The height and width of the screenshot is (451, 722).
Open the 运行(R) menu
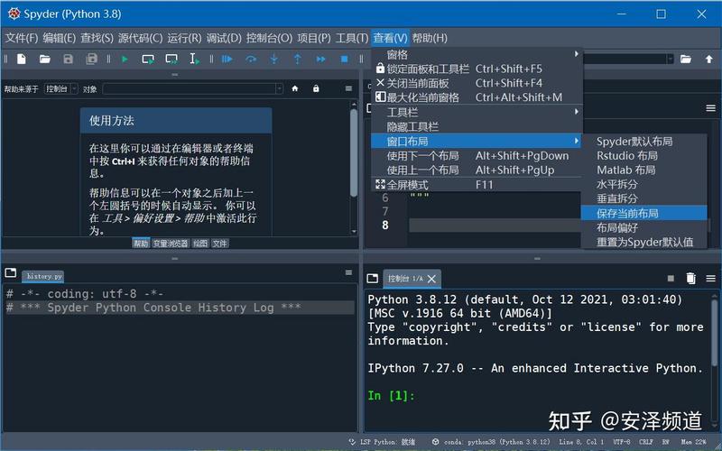pyautogui.click(x=184, y=38)
